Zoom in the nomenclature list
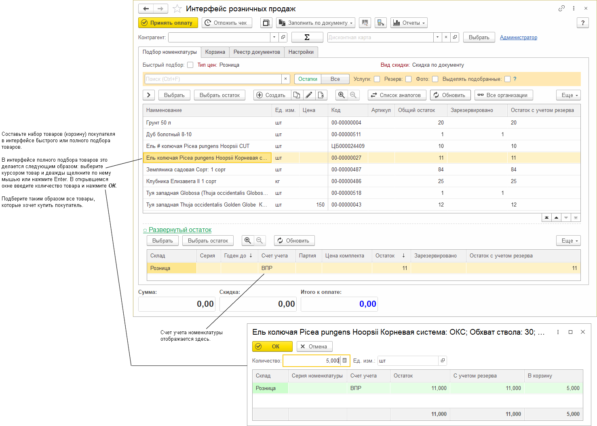Image resolution: width=597 pixels, height=426 pixels. pos(342,95)
